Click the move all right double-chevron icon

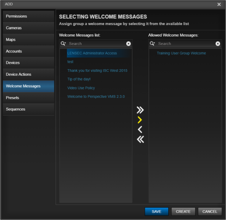pyautogui.click(x=140, y=110)
